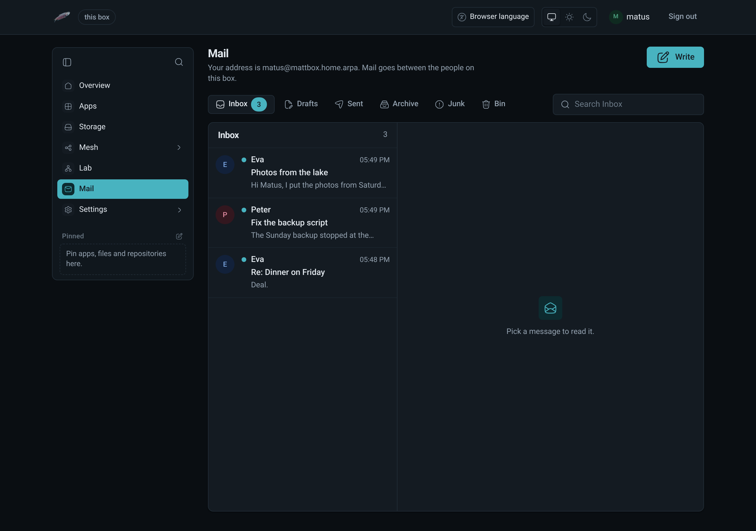The image size is (756, 531).
Task: Open the Bin folder tab
Action: [493, 104]
